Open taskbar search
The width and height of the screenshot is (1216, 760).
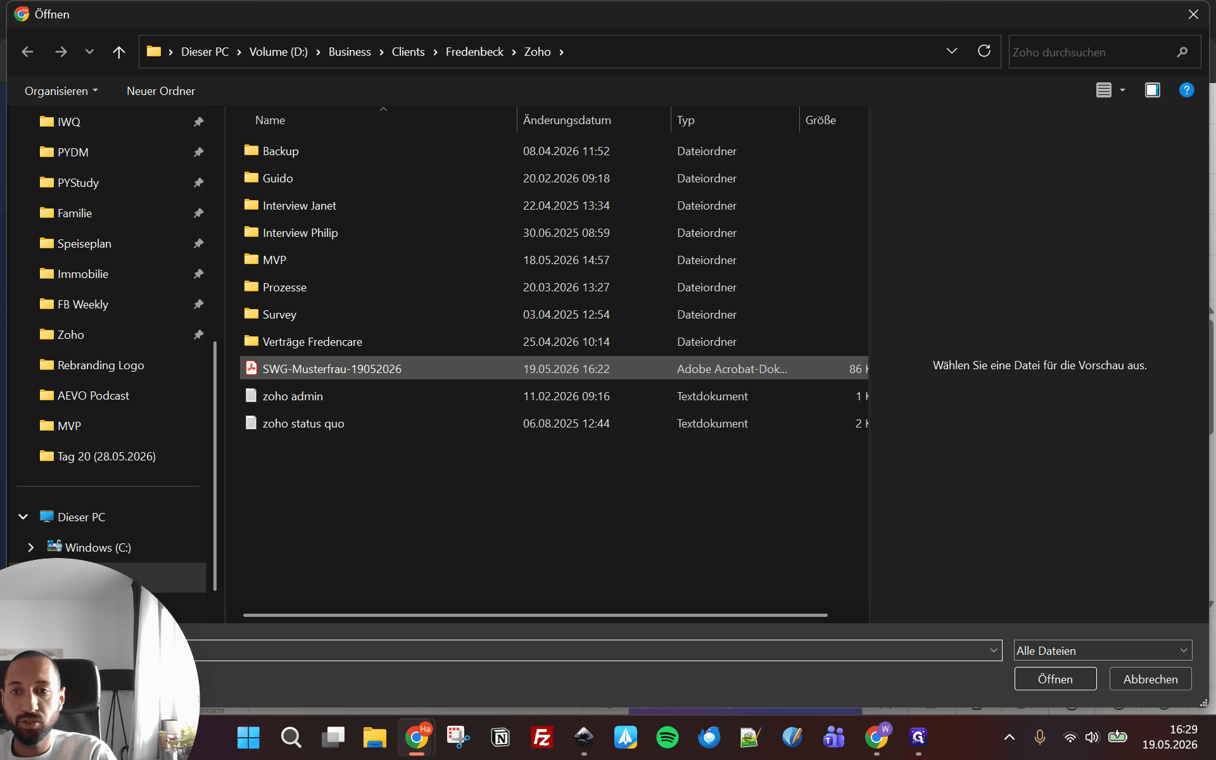coord(291,737)
